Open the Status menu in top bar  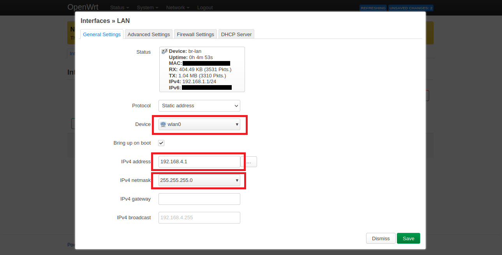(120, 8)
